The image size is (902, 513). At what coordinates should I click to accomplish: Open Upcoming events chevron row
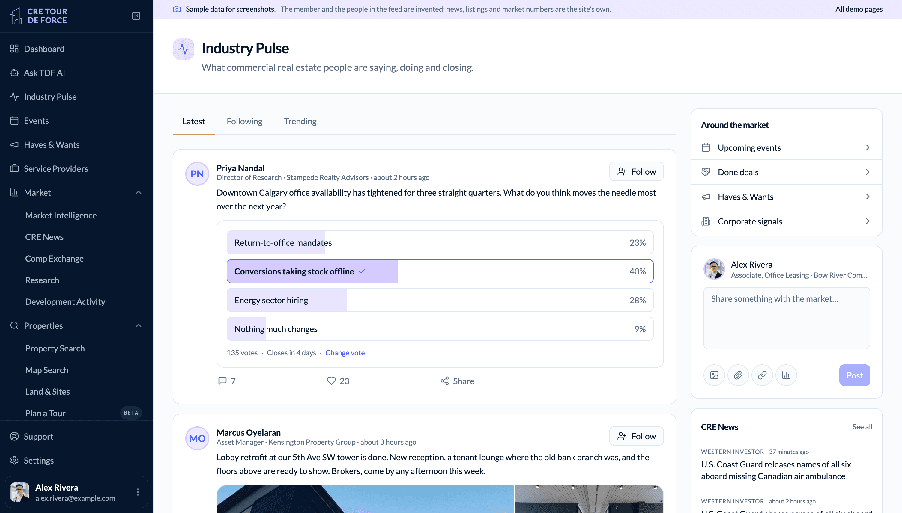pyautogui.click(x=786, y=148)
